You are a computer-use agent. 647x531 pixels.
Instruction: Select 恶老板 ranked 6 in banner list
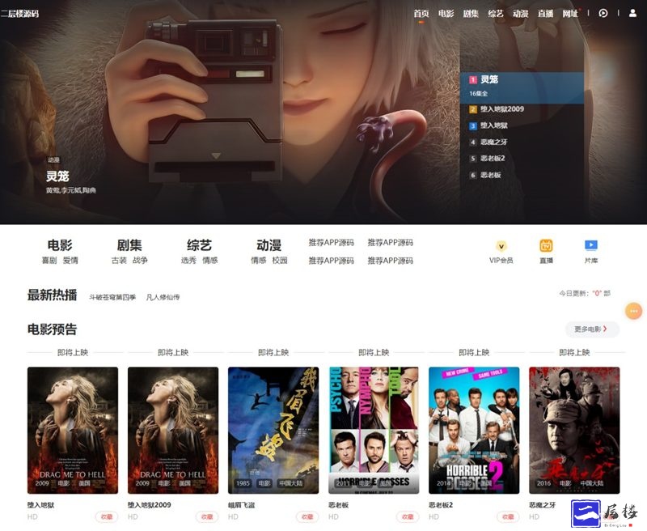click(x=491, y=175)
